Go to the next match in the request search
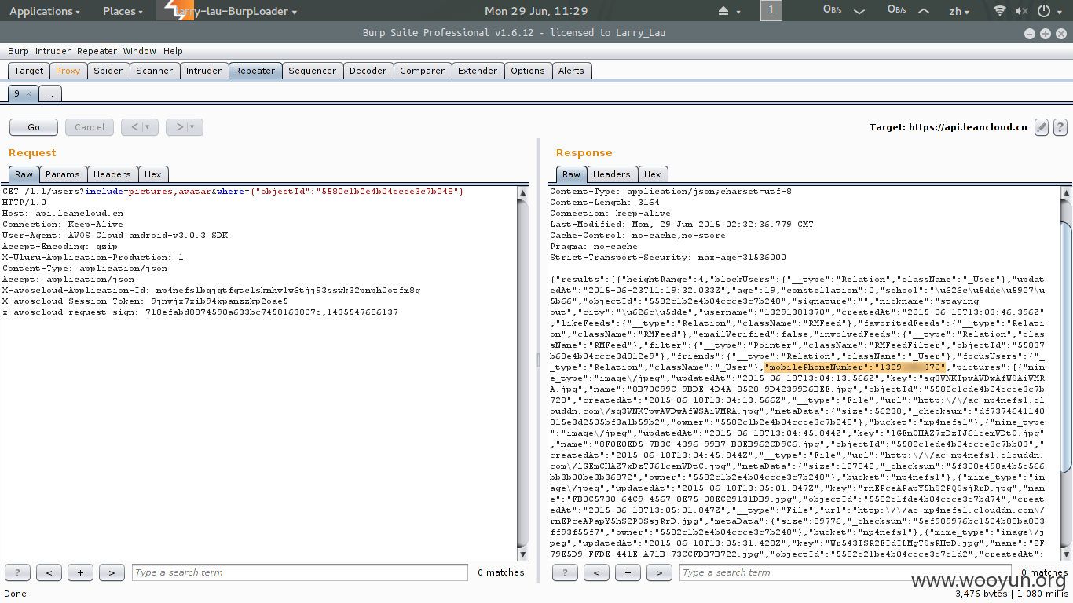1073x603 pixels. click(x=112, y=572)
